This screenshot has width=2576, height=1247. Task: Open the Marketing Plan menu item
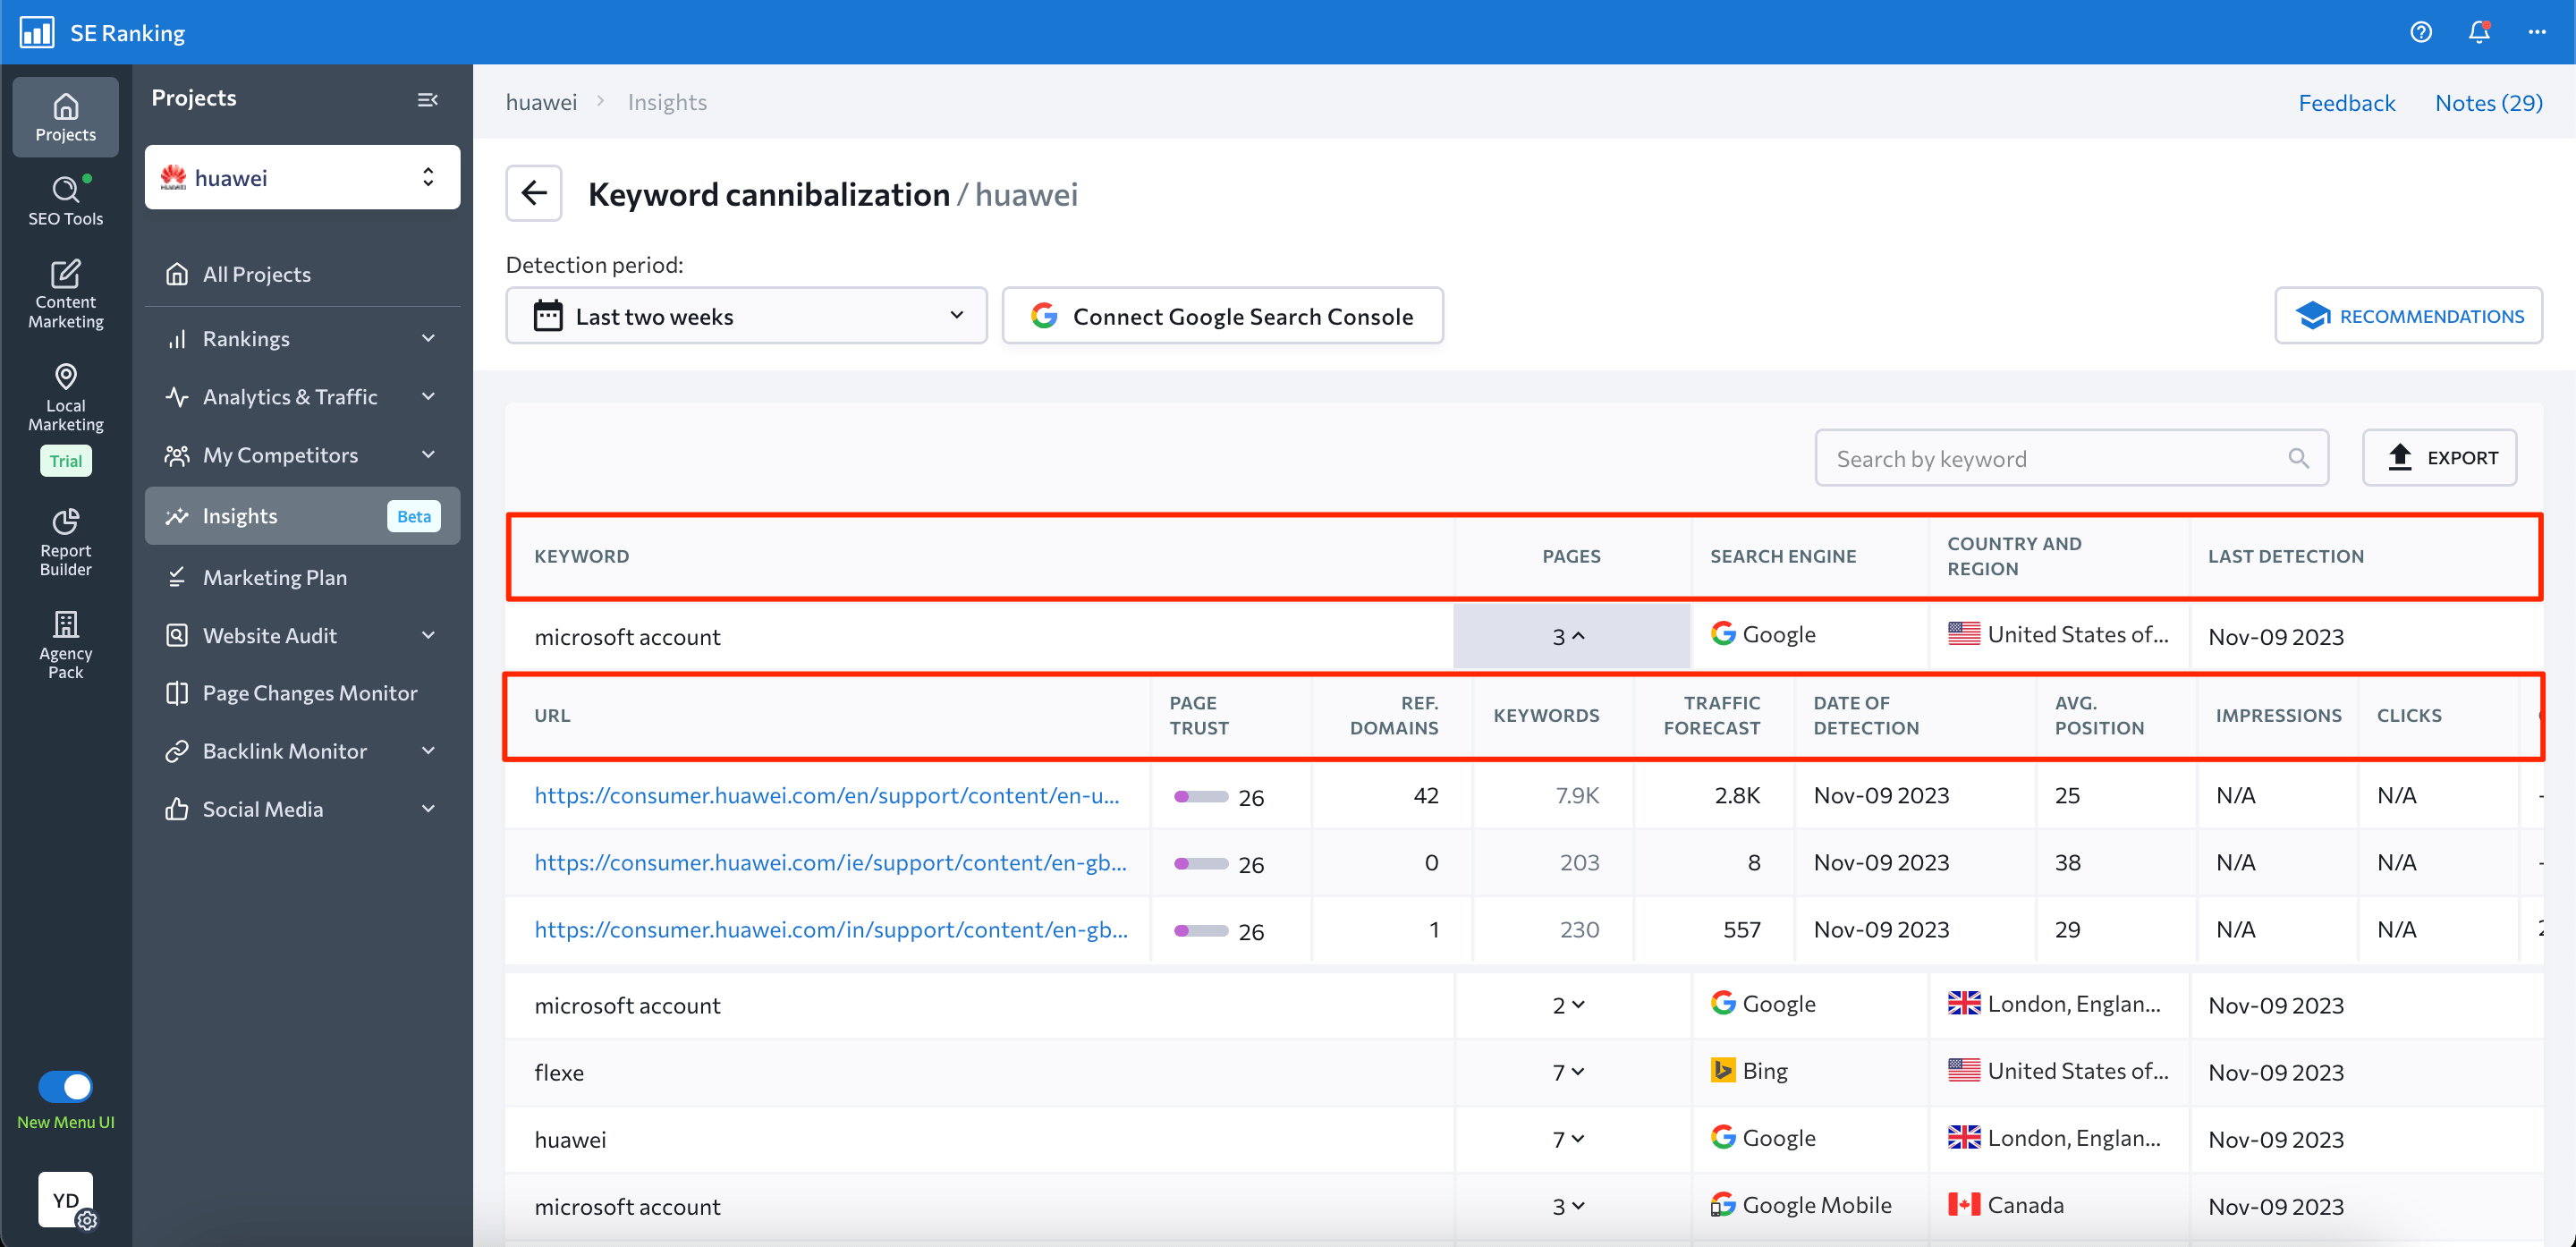click(x=302, y=576)
